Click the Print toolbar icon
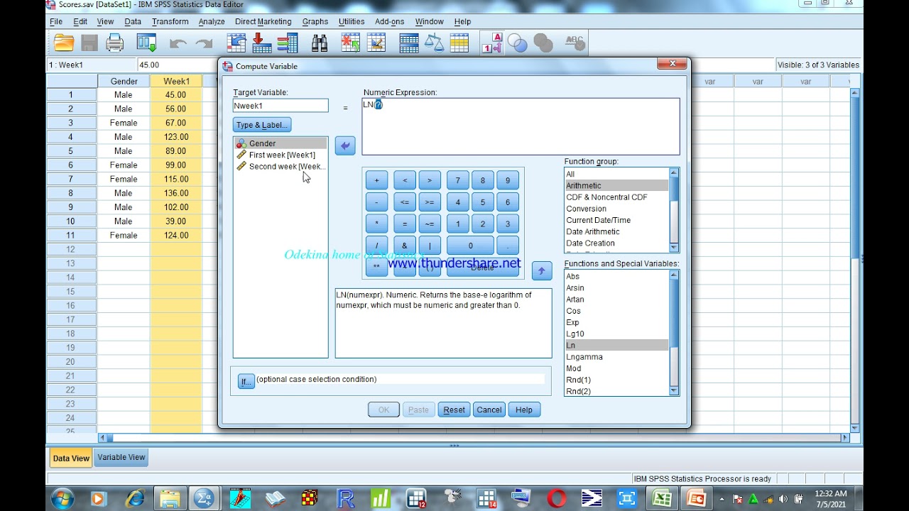Screen dimensions: 909x511 [x=114, y=43]
